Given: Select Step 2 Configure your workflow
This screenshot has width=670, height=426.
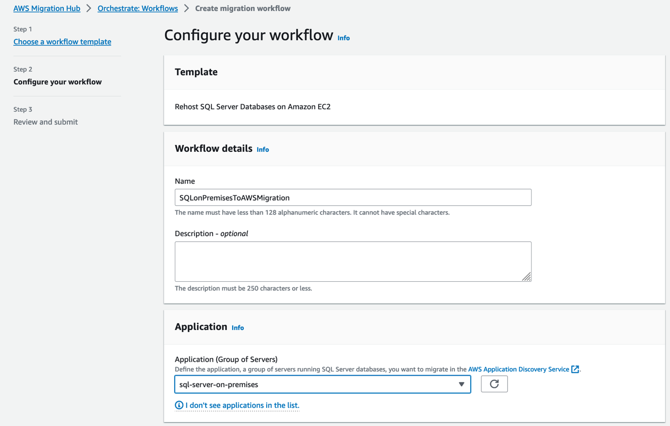Looking at the screenshot, I should 57,82.
